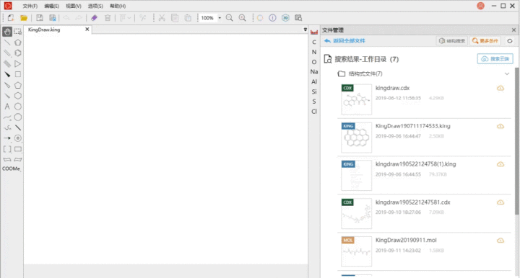Save the document with floppy icon
This screenshot has height=278, width=520.
40,18
